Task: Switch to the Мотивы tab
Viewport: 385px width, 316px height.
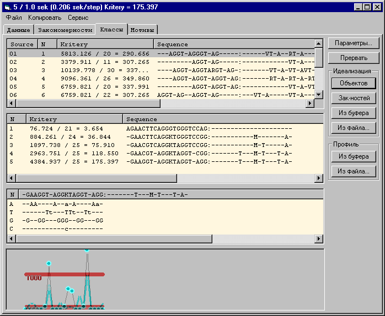Action: 143,30
